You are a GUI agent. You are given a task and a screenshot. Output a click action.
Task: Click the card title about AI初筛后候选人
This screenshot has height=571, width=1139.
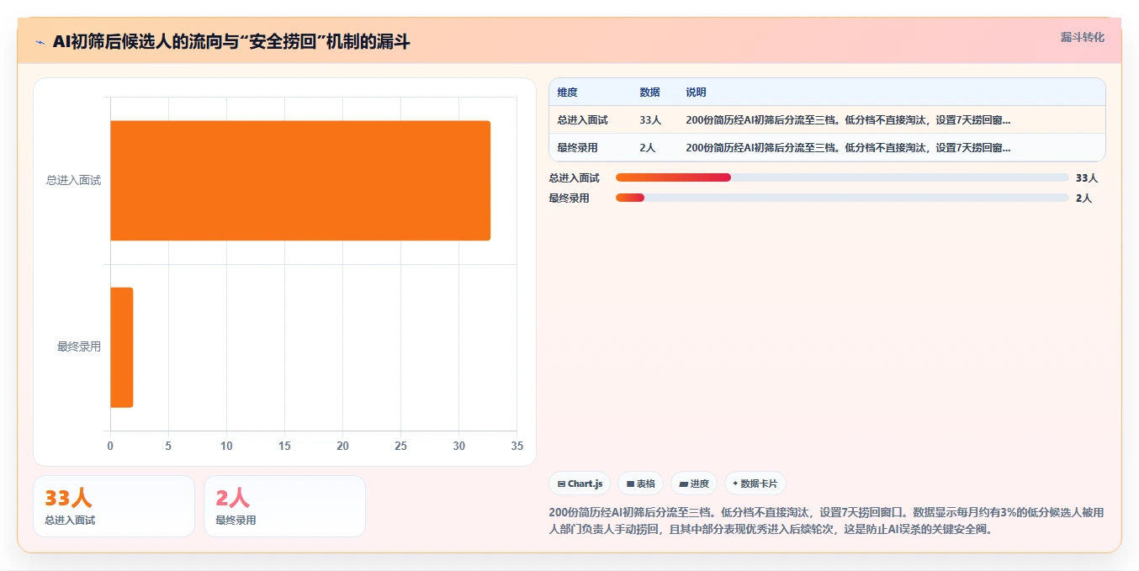231,42
